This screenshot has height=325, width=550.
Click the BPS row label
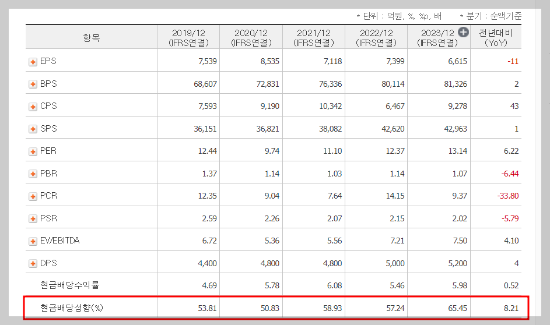tap(48, 84)
